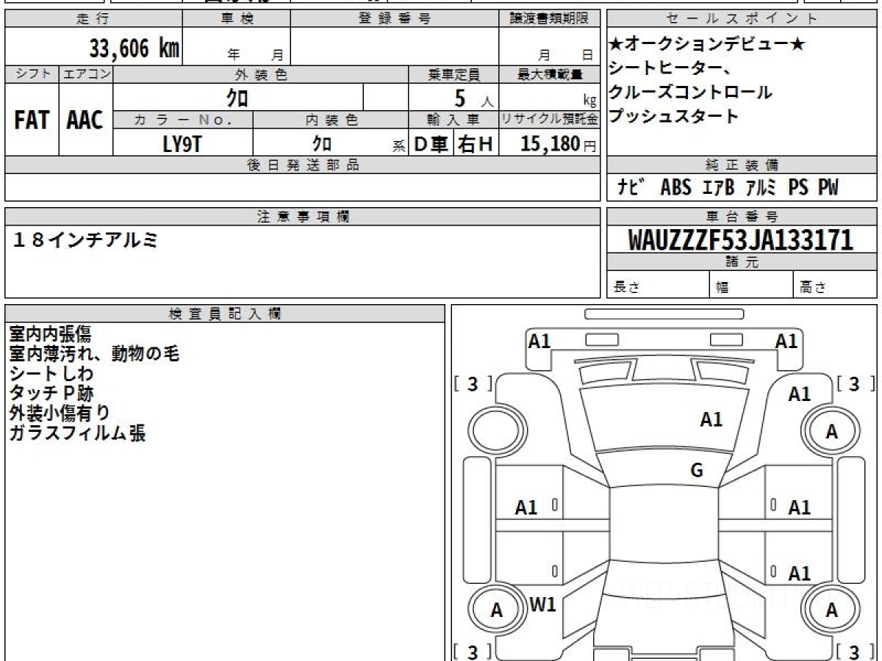Select the 18インチアルミ note
The height and width of the screenshot is (661, 882).
click(85, 239)
